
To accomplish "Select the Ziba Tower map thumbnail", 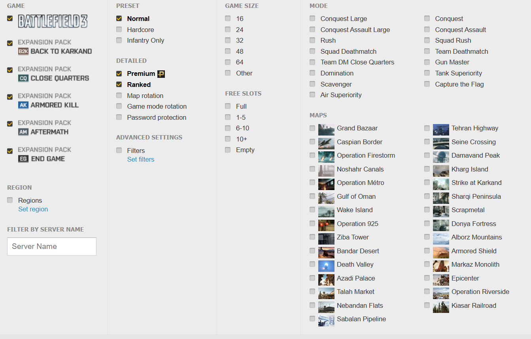I will coord(326,239).
